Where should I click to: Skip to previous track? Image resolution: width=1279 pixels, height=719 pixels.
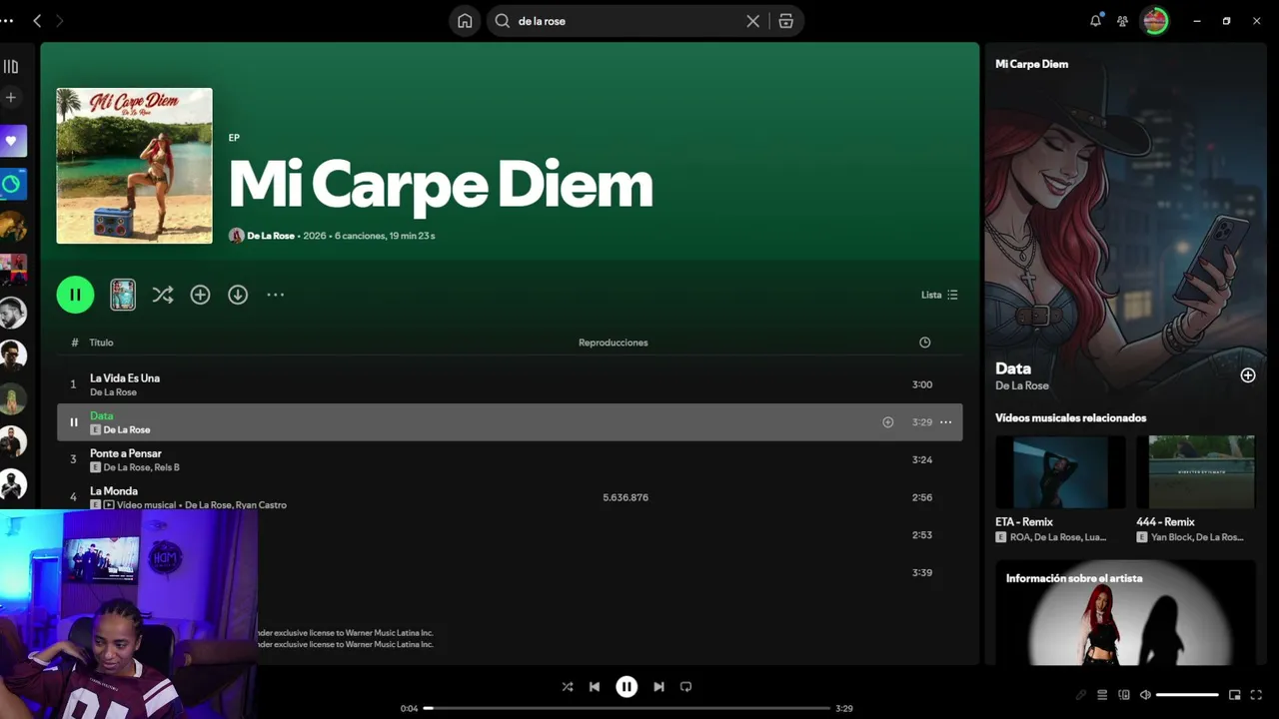click(x=595, y=687)
